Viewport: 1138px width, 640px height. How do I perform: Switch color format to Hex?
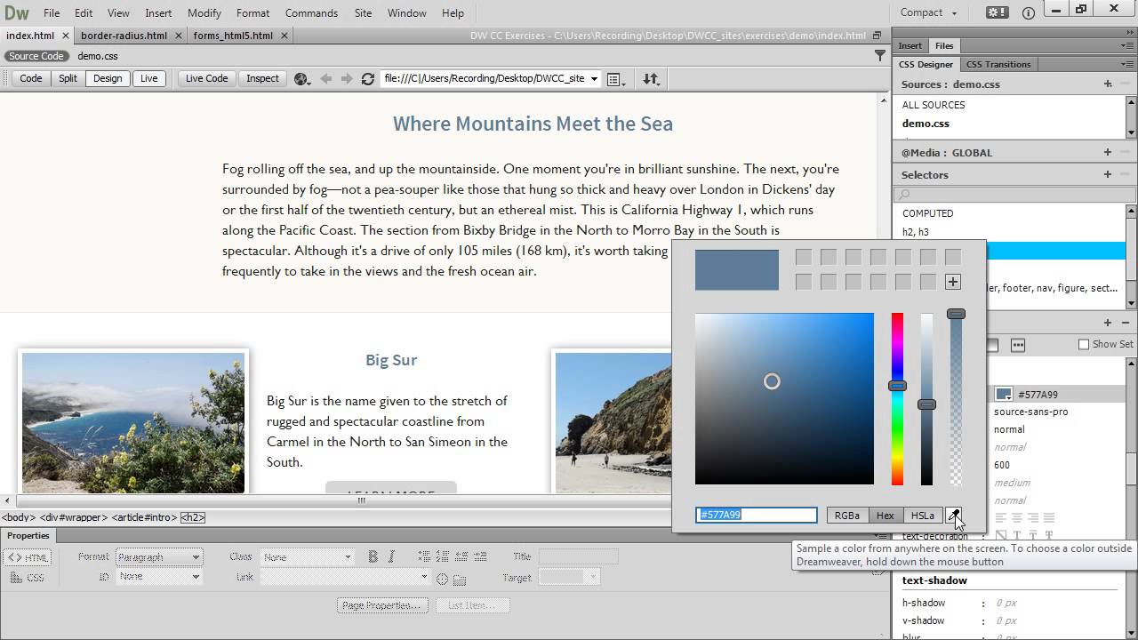886,515
